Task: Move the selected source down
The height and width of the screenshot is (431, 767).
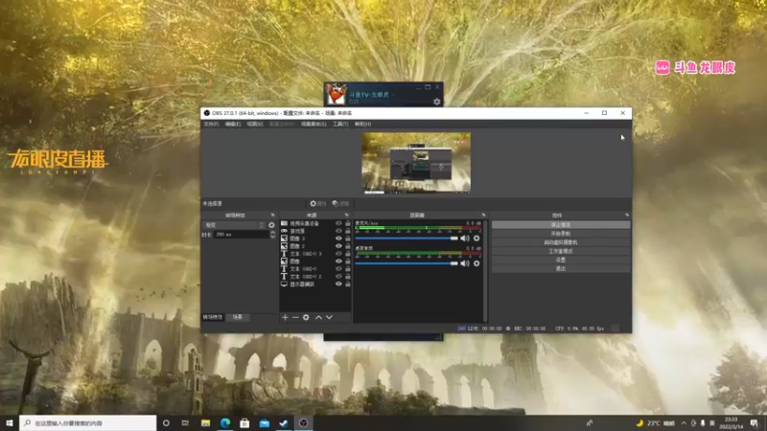Action: tap(329, 317)
